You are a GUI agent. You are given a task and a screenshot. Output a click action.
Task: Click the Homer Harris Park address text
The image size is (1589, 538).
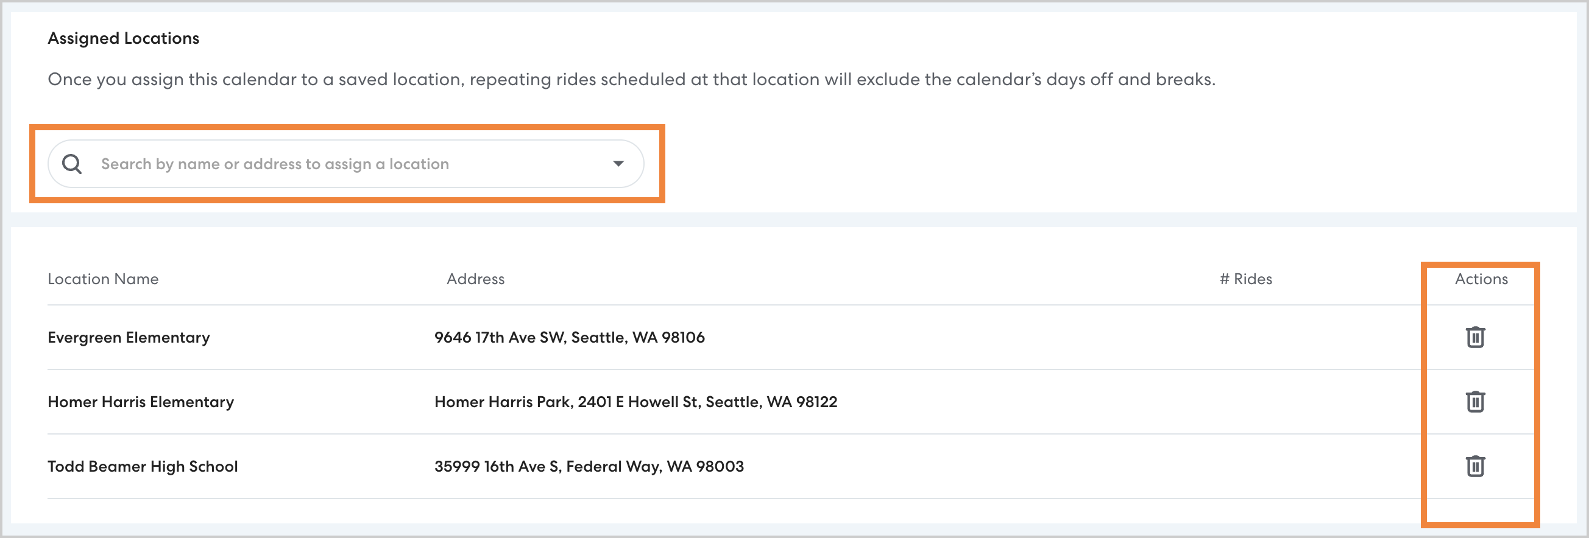pyautogui.click(x=635, y=402)
